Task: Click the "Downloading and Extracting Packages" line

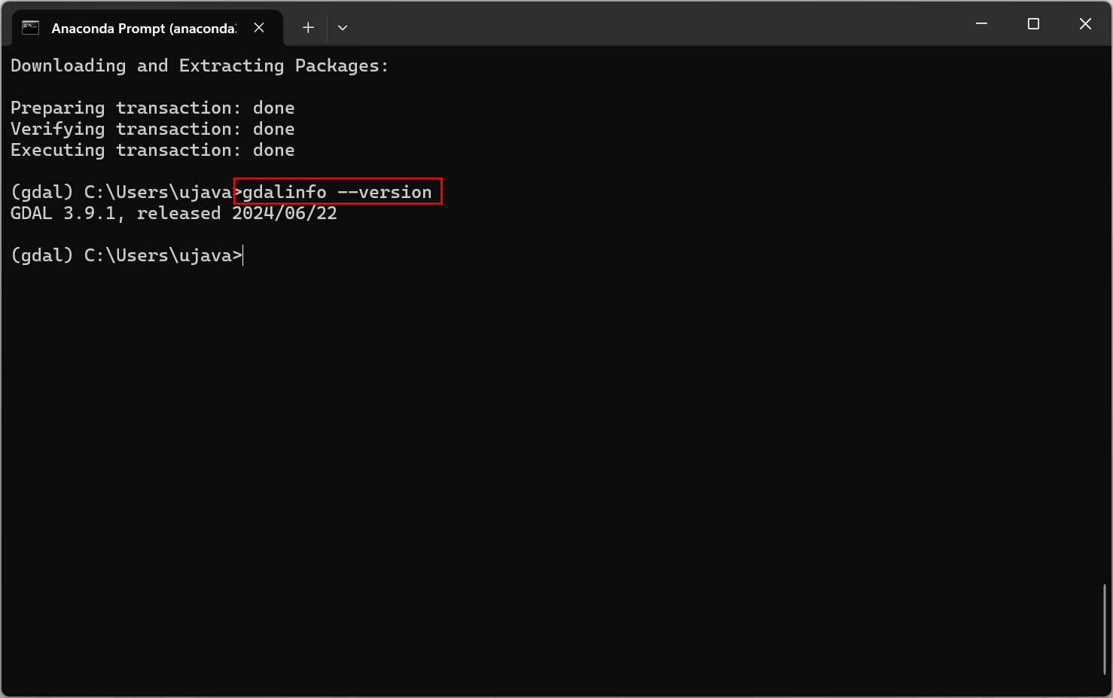Action: (199, 66)
